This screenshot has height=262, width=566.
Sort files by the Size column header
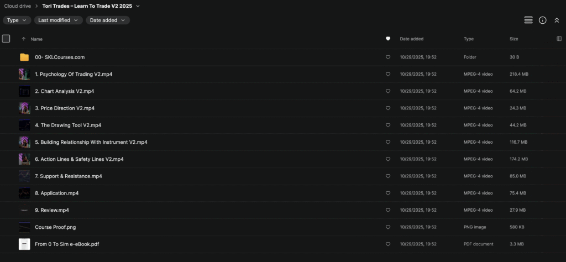513,39
